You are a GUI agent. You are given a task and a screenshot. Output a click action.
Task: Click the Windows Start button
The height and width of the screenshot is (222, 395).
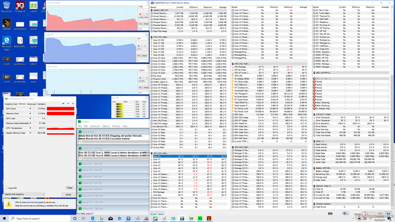(4, 218)
